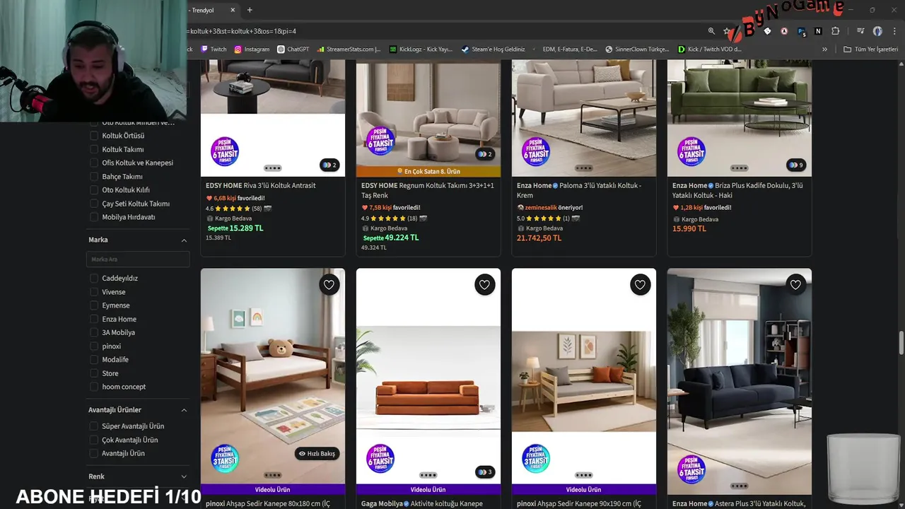Tick the Caddeyıldız brand checkbox
Screen dimensions: 905x509
pyautogui.click(x=94, y=279)
